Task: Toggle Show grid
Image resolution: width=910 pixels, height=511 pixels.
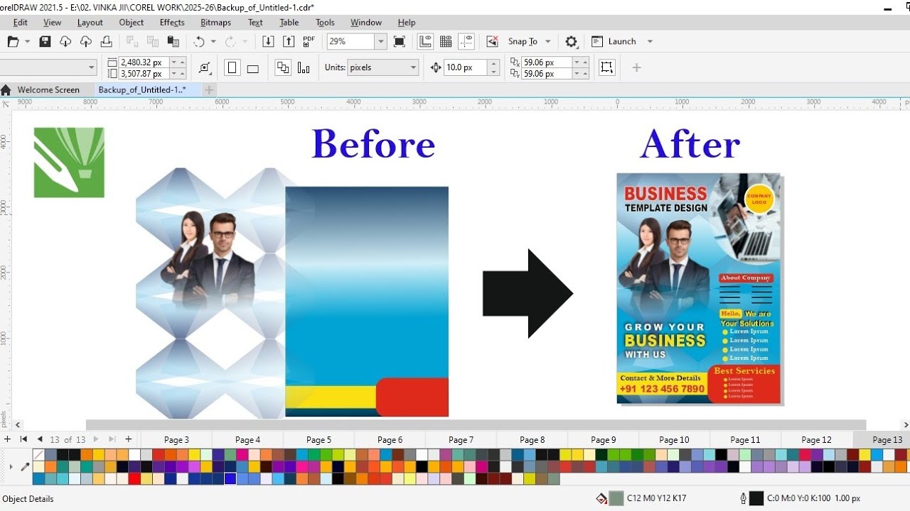Action: [446, 42]
